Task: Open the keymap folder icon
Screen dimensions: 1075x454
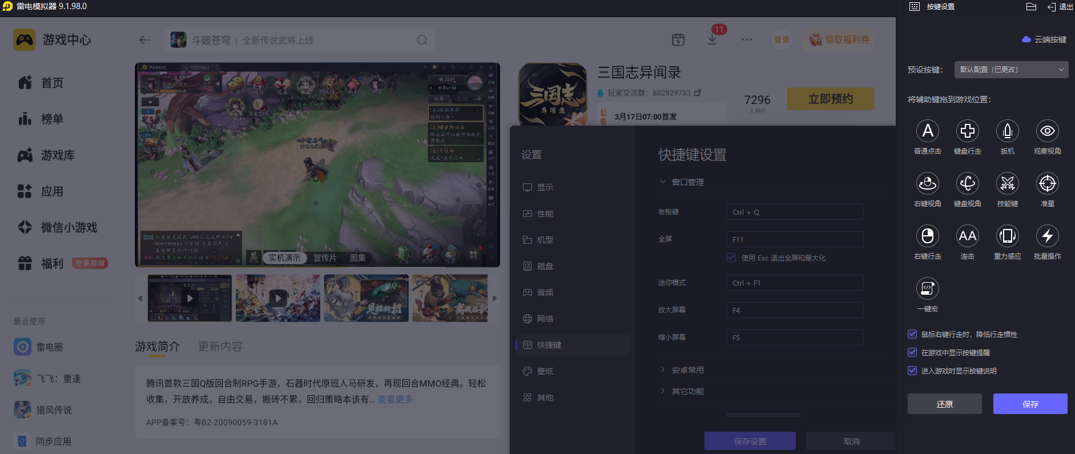Action: pos(1031,7)
